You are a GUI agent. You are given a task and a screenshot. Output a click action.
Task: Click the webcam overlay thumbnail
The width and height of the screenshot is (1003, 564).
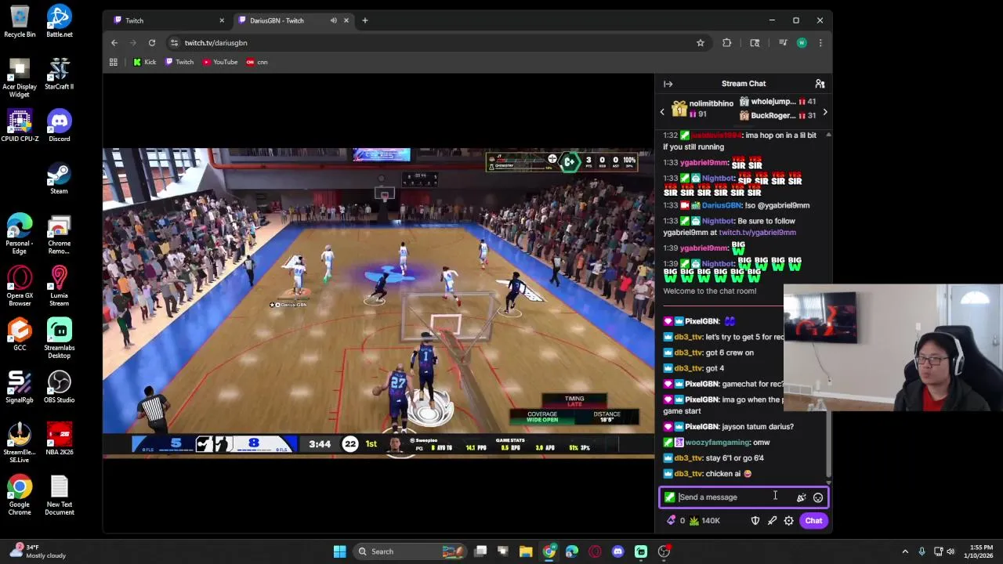click(893, 347)
